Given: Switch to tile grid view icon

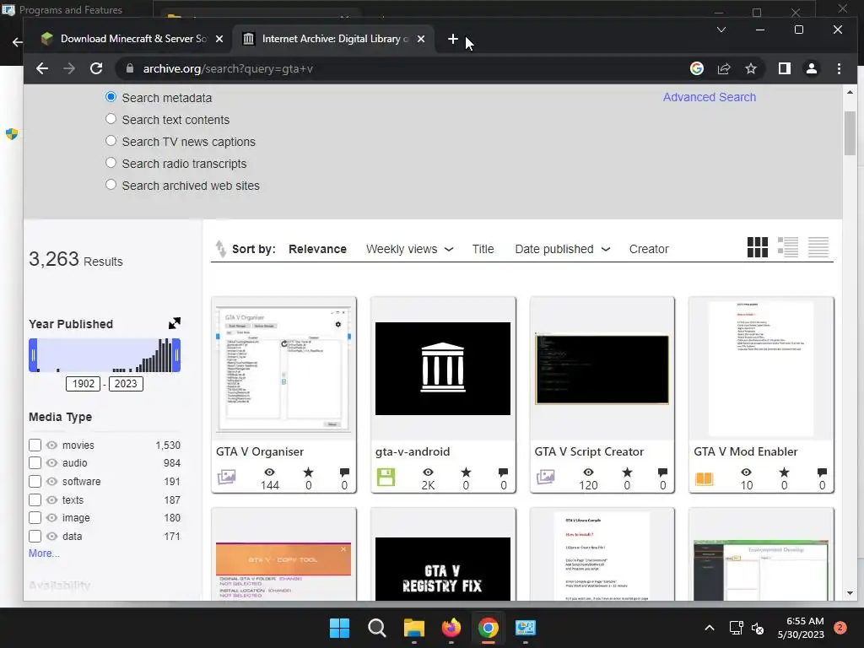Looking at the screenshot, I should point(757,247).
